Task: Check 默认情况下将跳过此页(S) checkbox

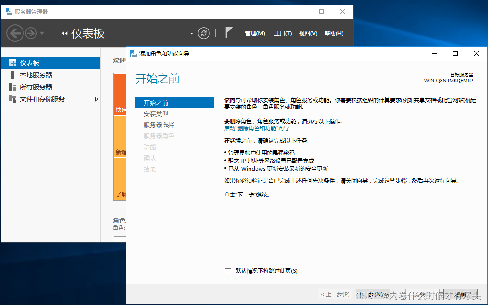Action: (x=228, y=271)
